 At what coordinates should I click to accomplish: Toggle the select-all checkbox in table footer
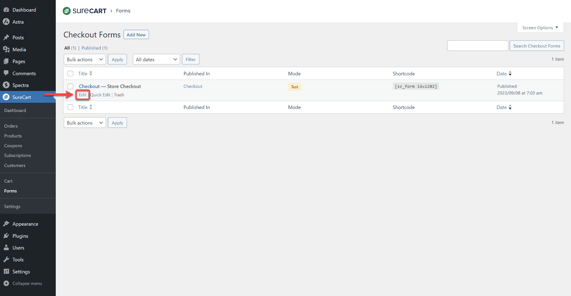click(x=71, y=107)
